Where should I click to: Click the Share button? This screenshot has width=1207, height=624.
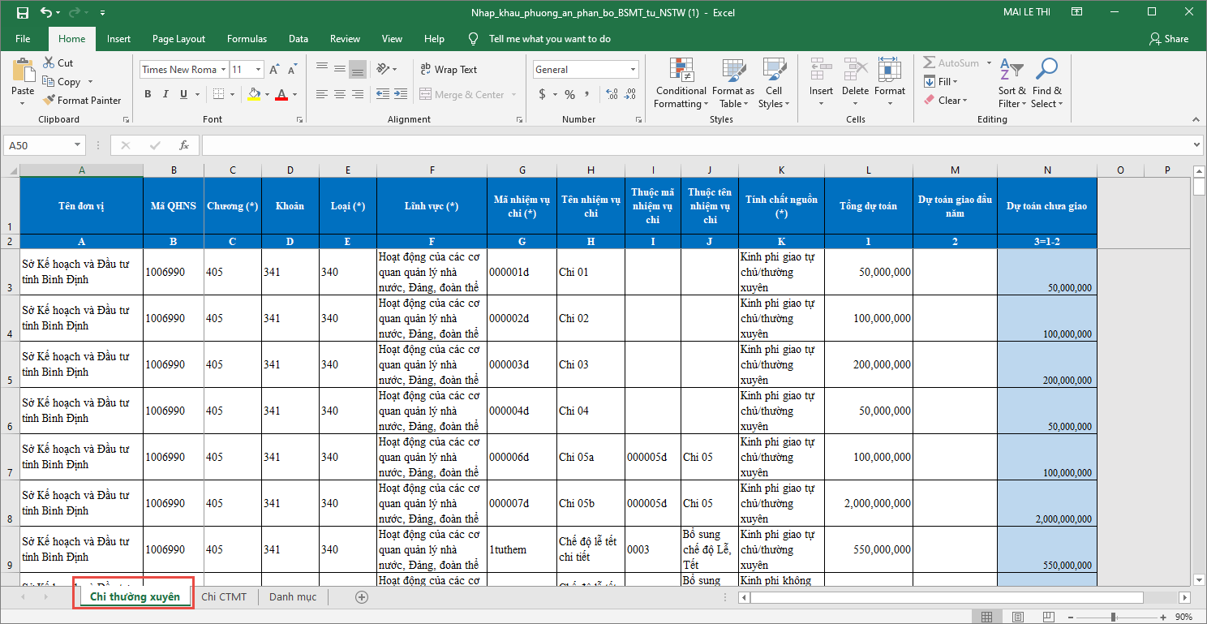tap(1168, 39)
